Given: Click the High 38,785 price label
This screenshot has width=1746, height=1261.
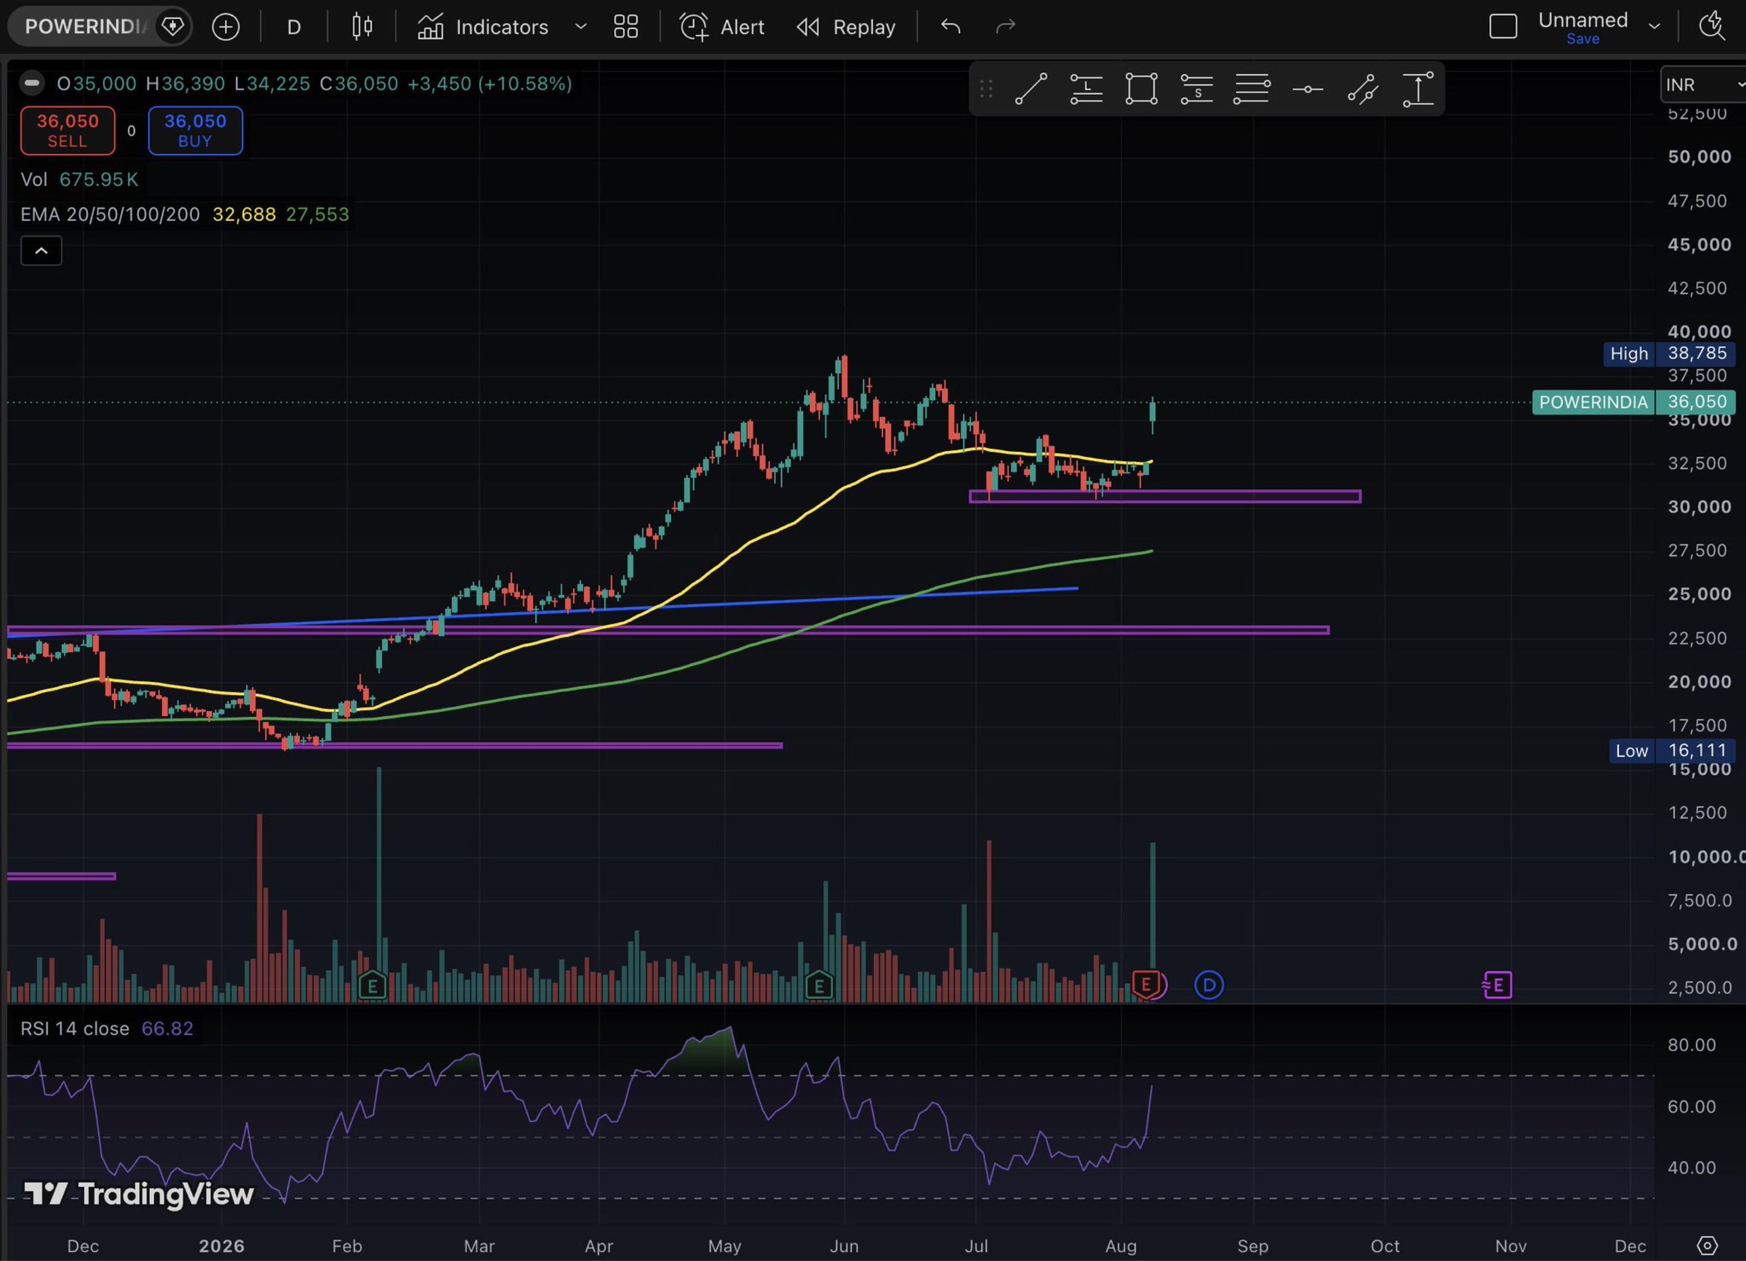Looking at the screenshot, I should (1668, 354).
